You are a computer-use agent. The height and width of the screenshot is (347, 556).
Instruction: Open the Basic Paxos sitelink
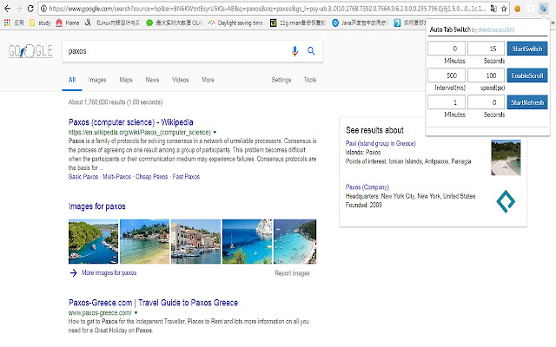(x=83, y=177)
